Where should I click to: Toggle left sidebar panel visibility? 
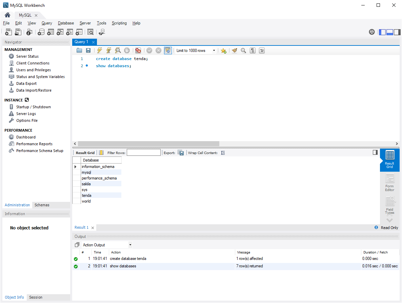click(382, 32)
